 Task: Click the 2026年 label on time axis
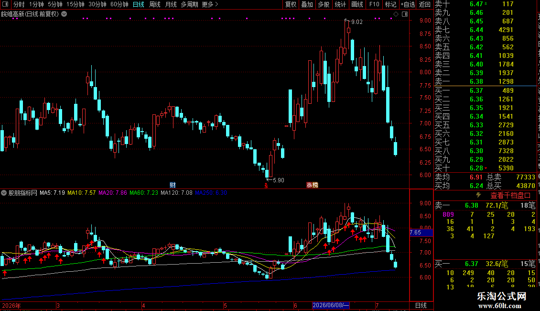coord(11,305)
